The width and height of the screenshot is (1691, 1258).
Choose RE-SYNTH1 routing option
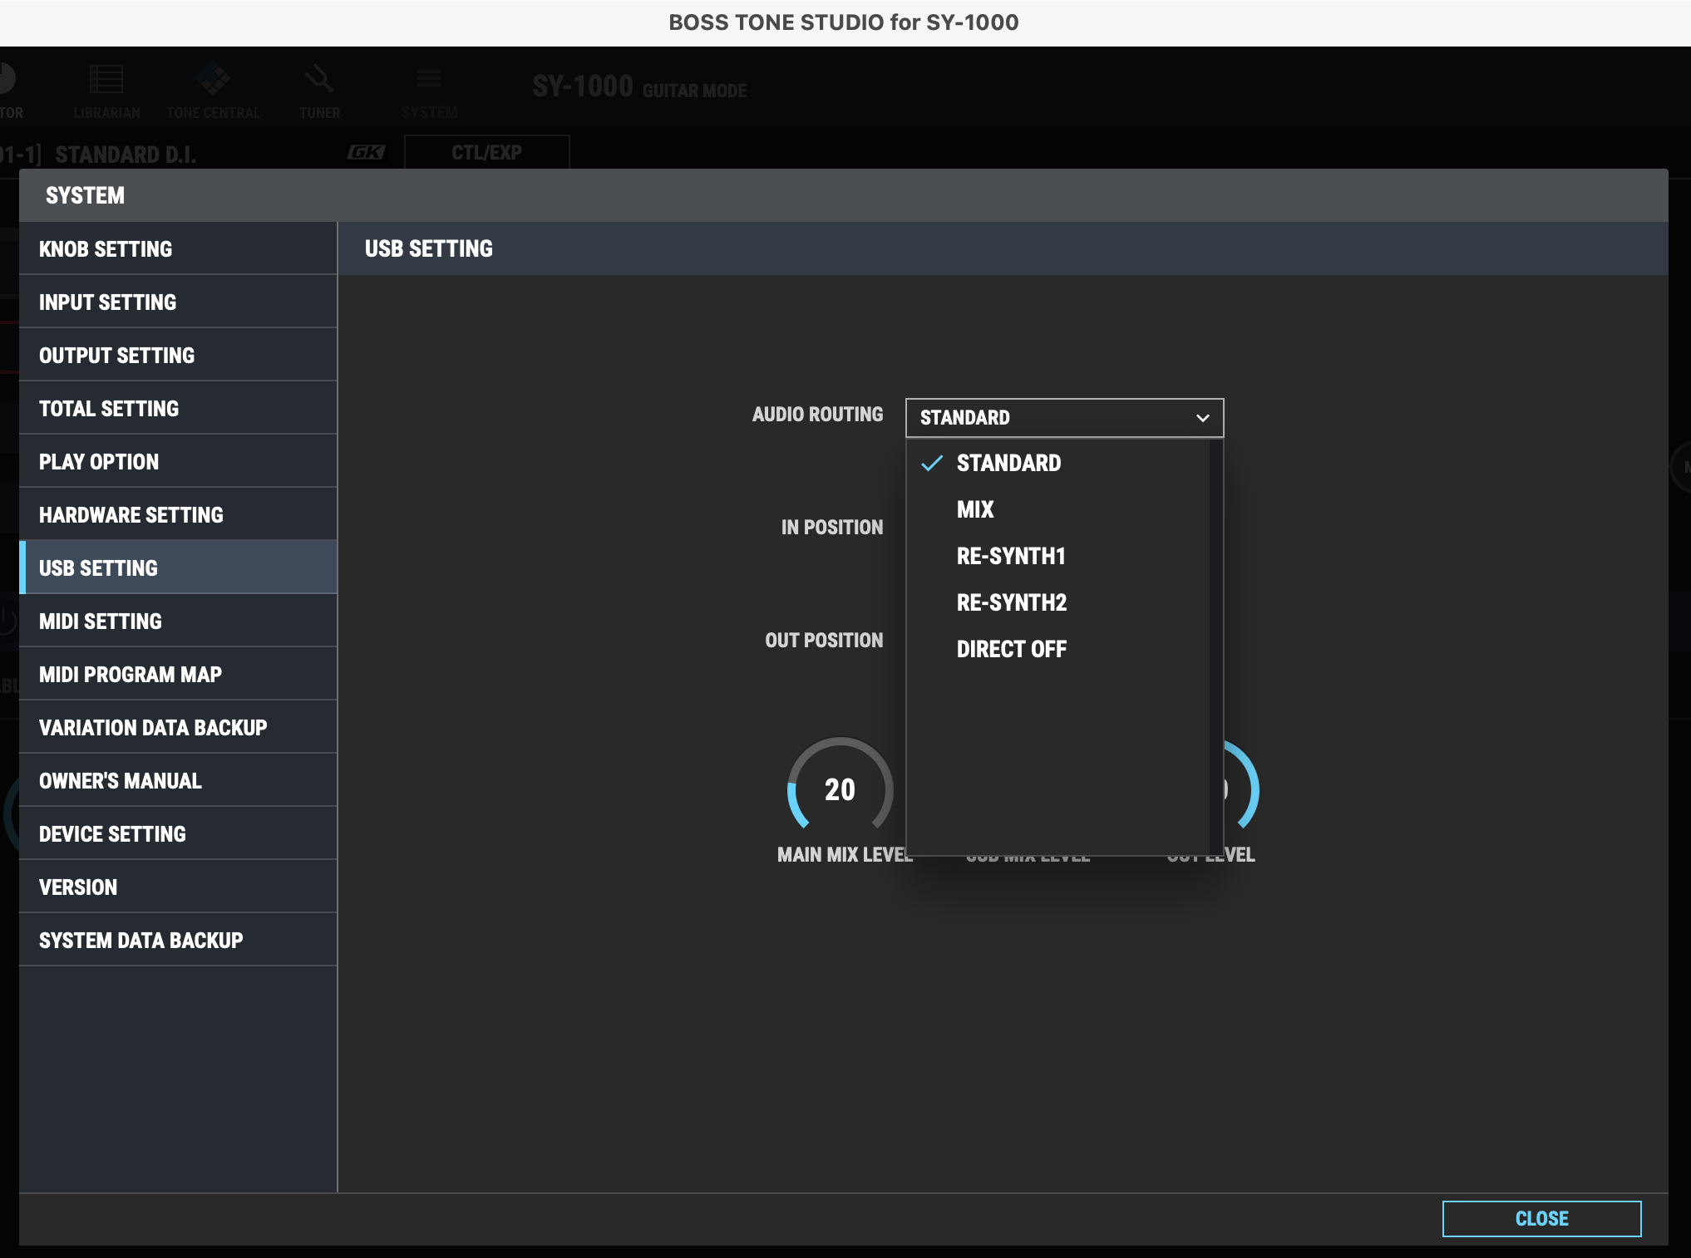click(1011, 556)
